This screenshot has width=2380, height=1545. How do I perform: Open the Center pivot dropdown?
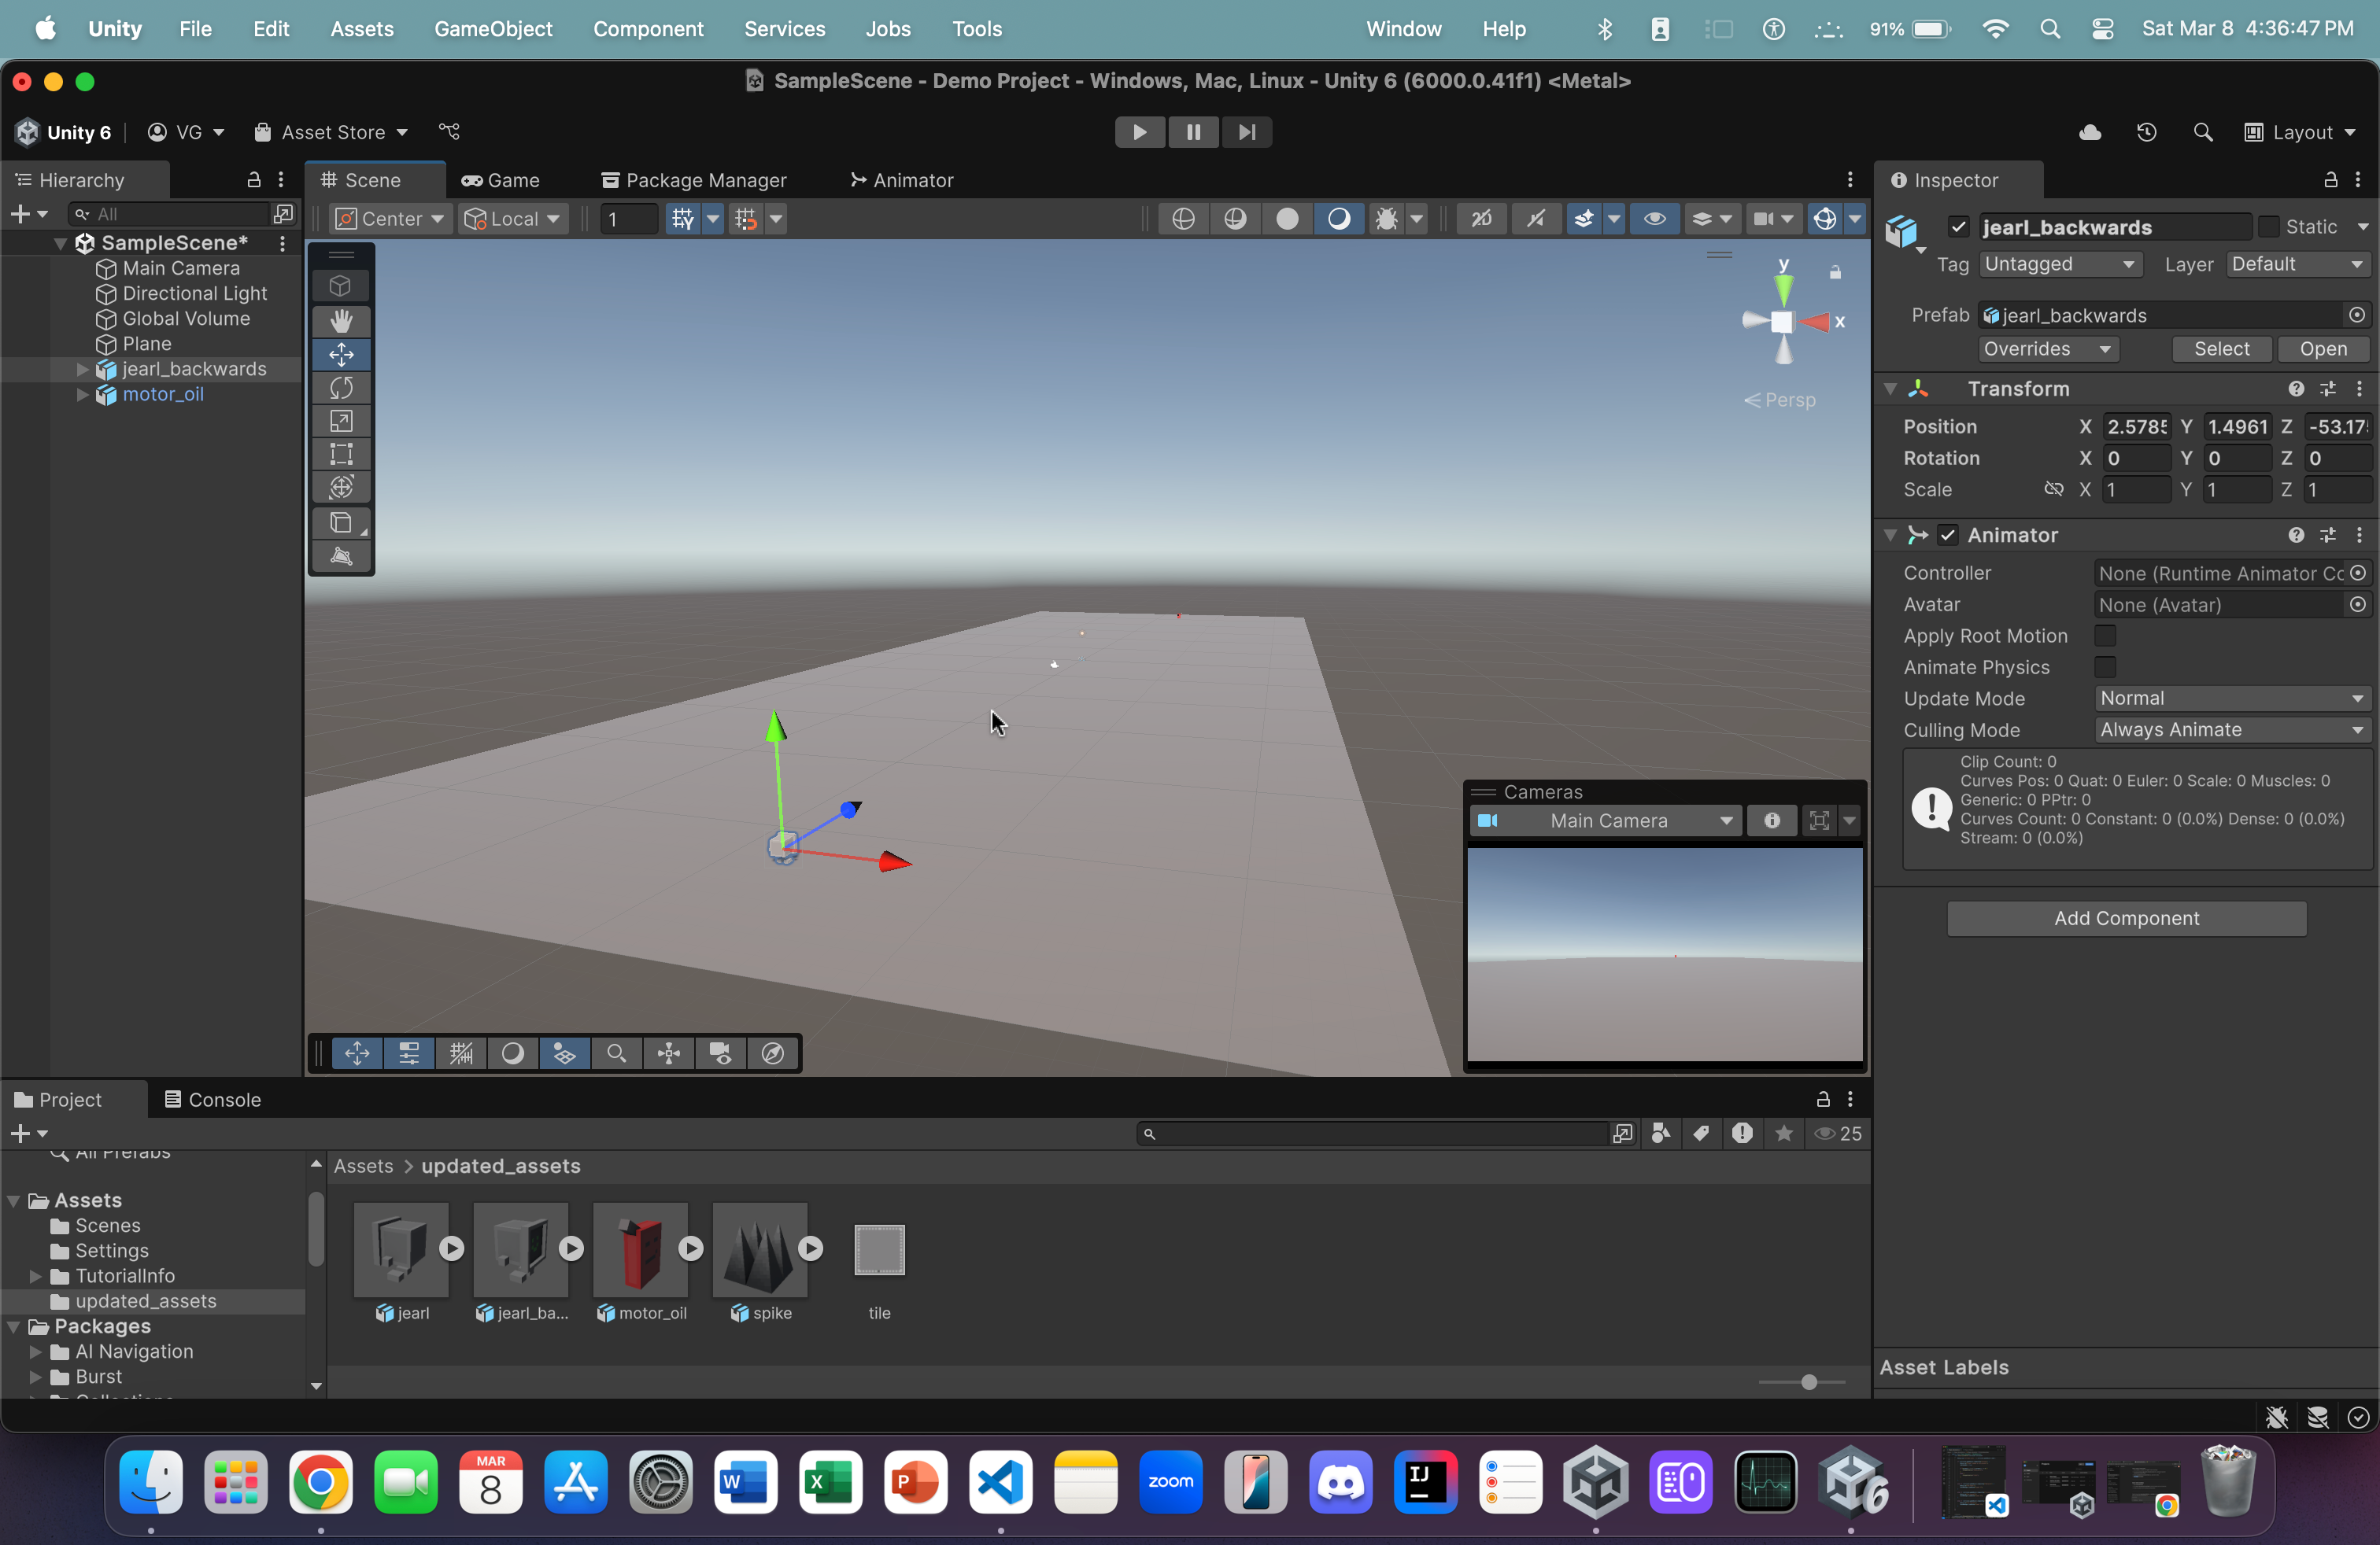pyautogui.click(x=390, y=219)
